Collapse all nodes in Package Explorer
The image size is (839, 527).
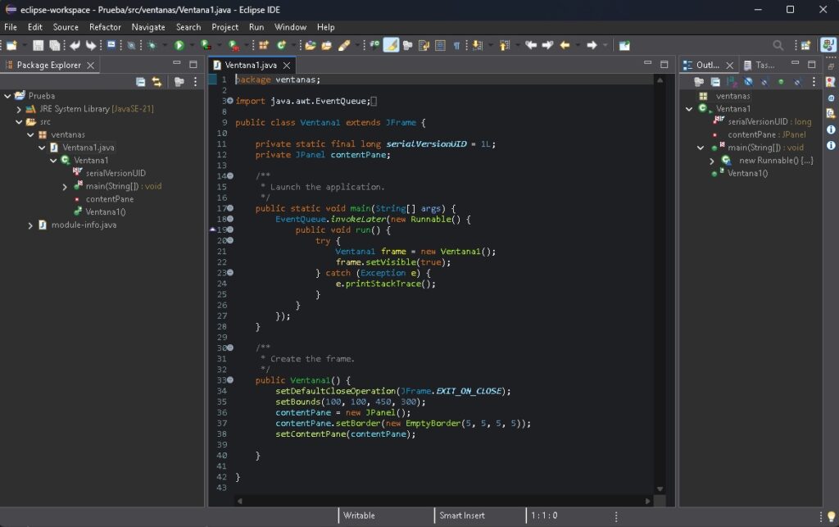pos(141,80)
